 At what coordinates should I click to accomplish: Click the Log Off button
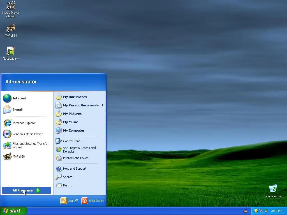pos(70,200)
